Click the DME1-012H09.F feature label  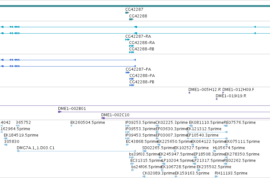[238, 90]
